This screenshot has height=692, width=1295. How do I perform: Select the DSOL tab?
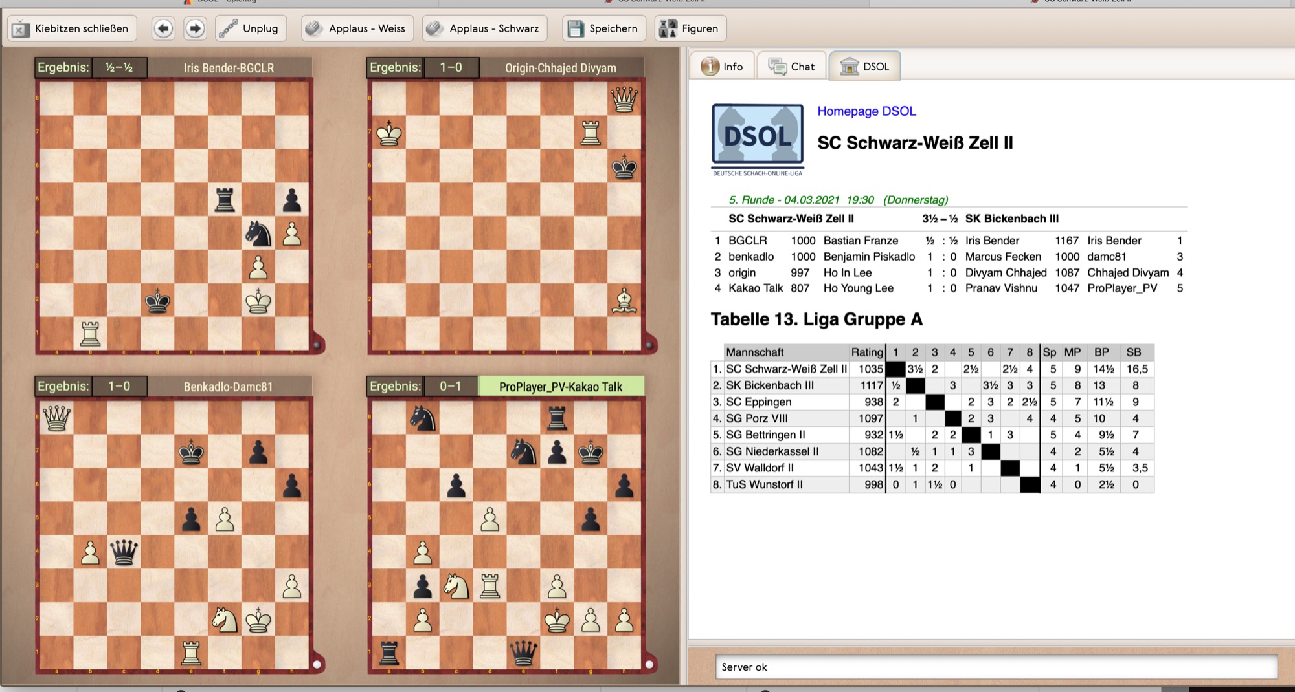point(865,67)
